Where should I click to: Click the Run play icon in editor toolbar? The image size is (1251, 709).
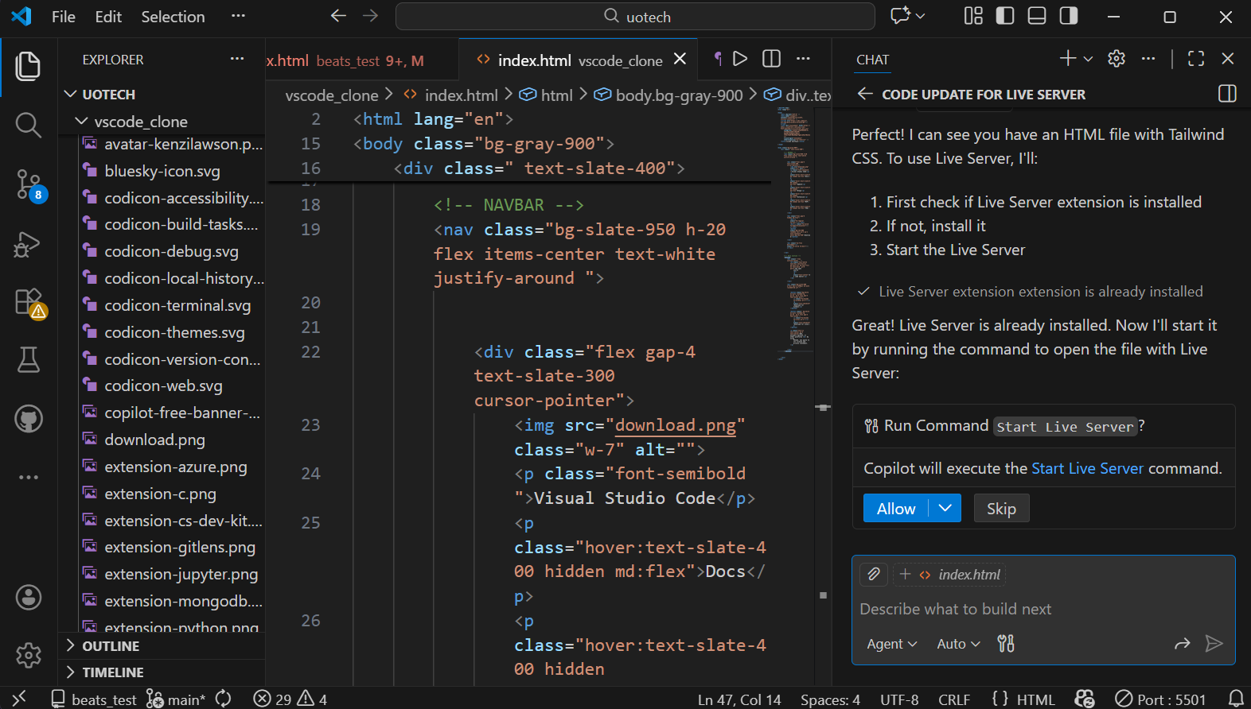[740, 59]
